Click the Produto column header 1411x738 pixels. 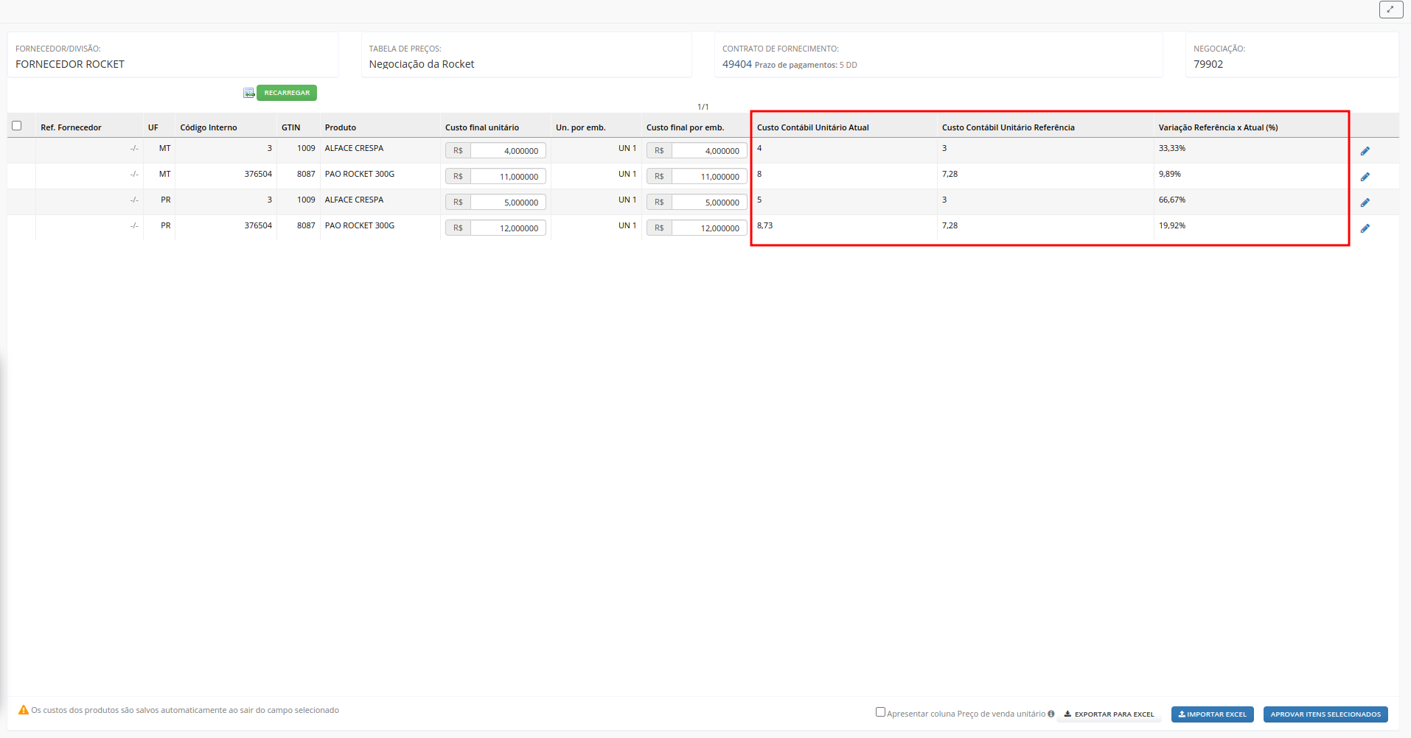tap(341, 127)
